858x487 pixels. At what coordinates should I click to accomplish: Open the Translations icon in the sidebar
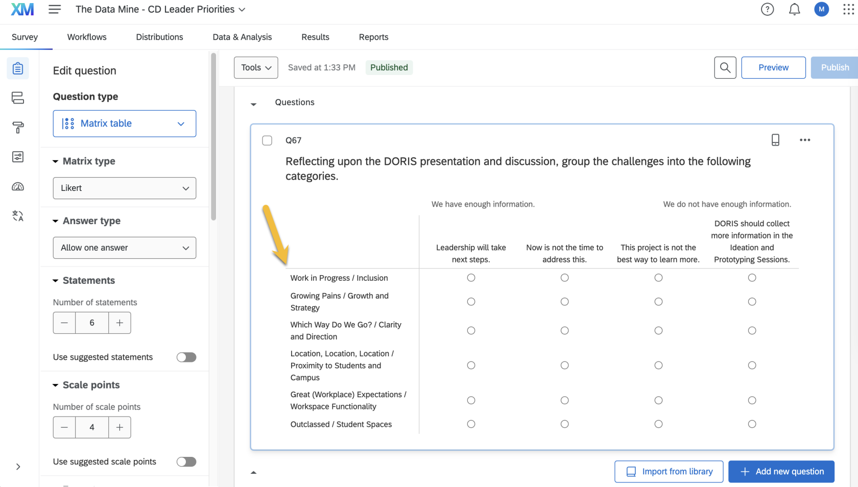click(x=18, y=216)
